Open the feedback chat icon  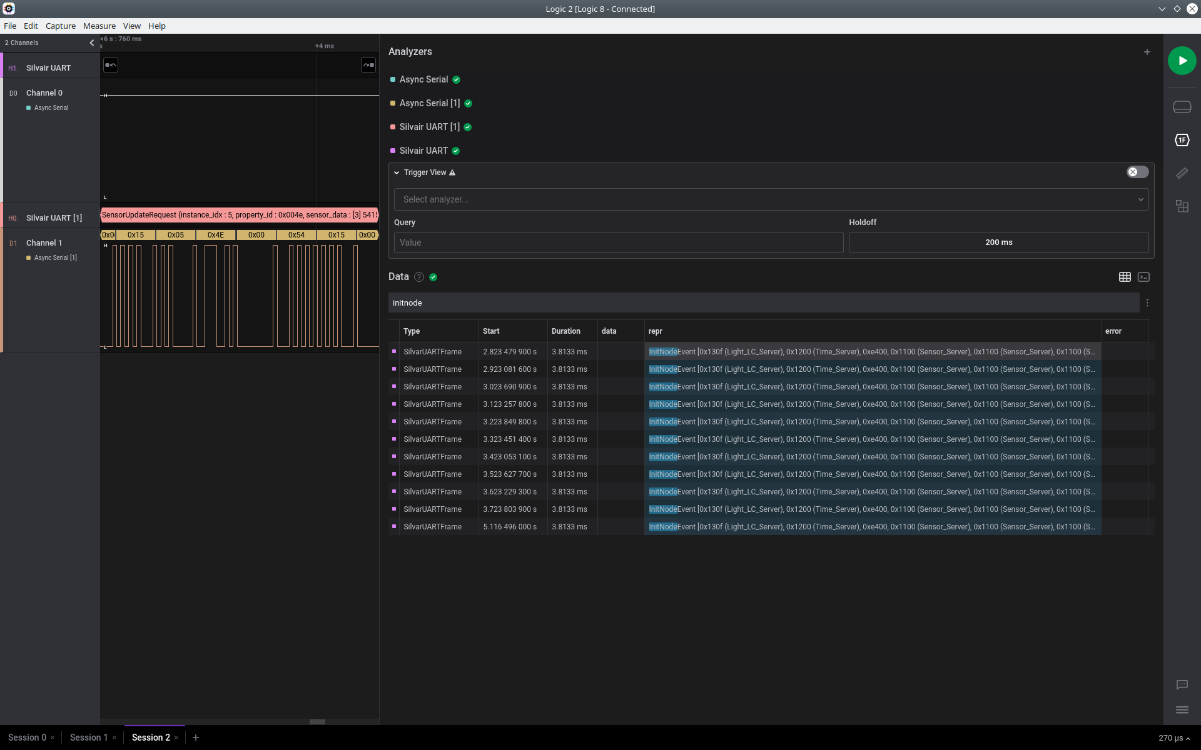click(x=1182, y=685)
